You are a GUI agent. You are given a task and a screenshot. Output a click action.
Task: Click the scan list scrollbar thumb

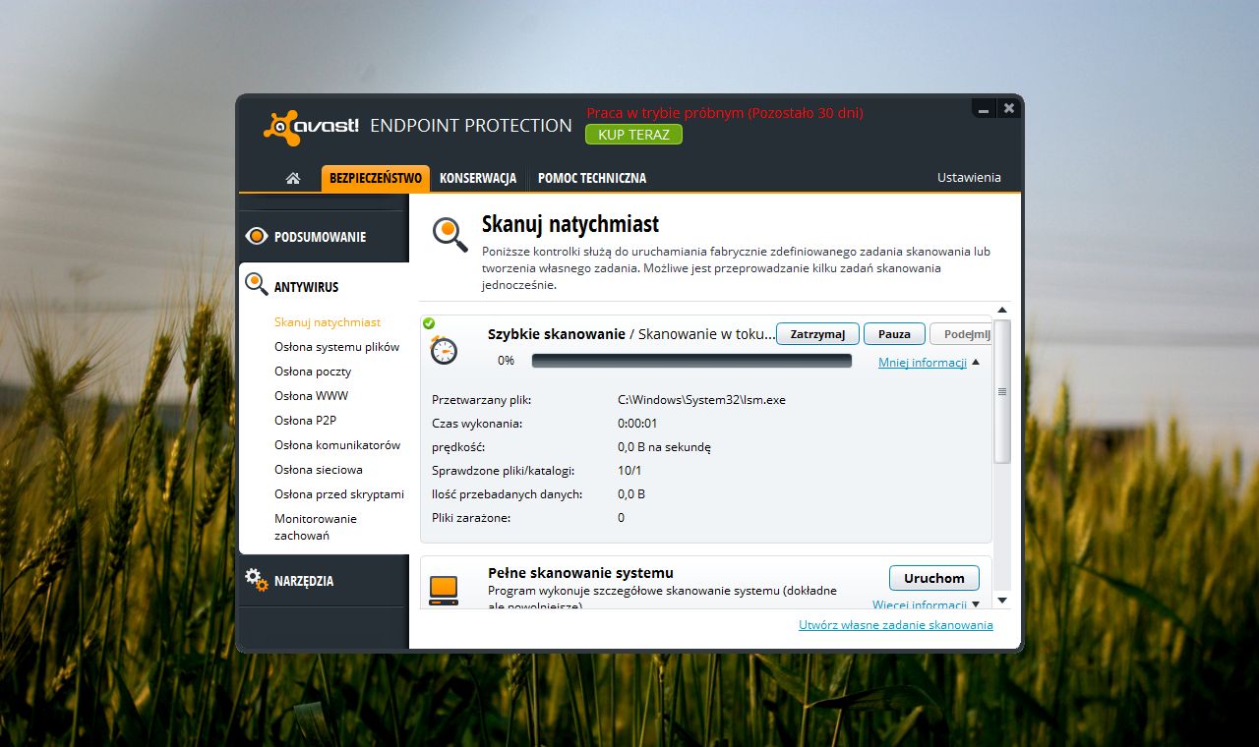1002,391
